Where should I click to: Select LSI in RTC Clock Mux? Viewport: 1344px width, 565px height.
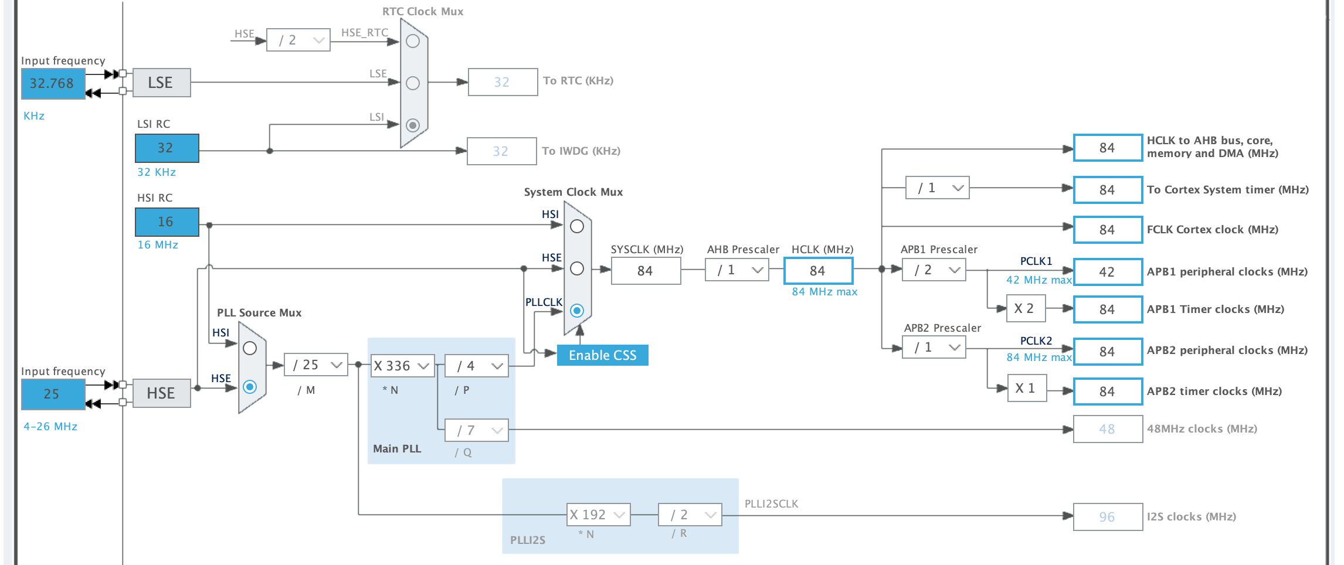[x=413, y=125]
